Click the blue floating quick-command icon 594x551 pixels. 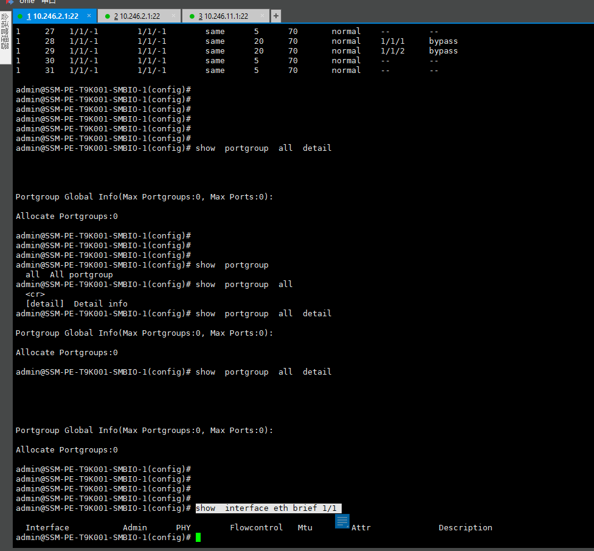[x=342, y=521]
